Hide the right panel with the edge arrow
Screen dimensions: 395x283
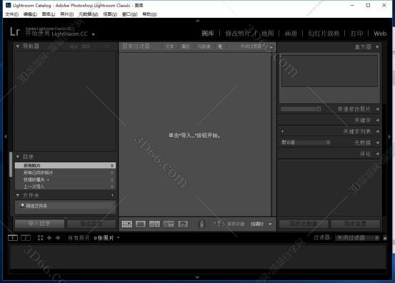pos(389,137)
